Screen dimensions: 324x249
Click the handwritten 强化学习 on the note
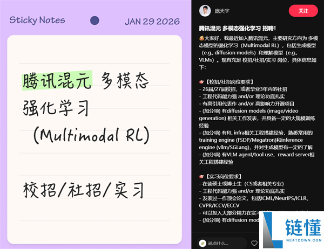point(56,108)
